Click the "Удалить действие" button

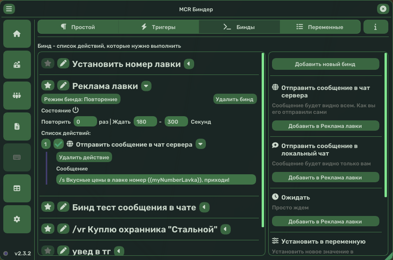pos(84,157)
